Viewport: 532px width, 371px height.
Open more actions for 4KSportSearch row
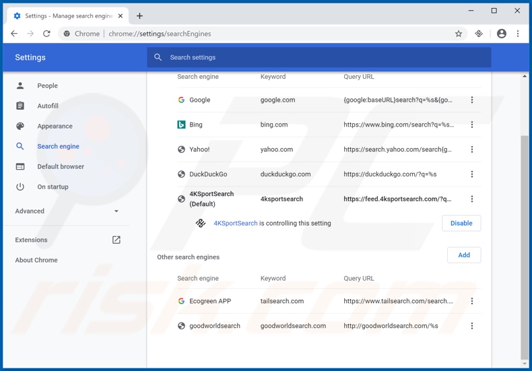[x=472, y=199]
